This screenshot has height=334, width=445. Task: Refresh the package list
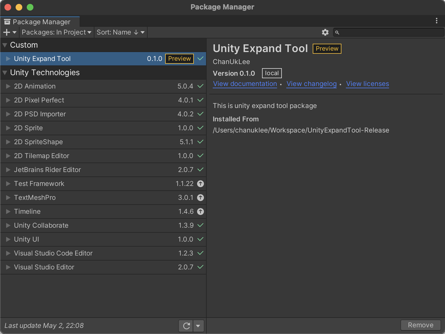(186, 326)
